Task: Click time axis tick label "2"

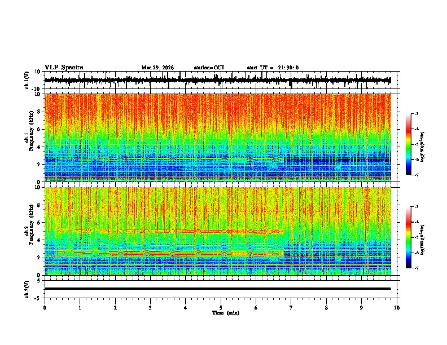Action: point(115,308)
